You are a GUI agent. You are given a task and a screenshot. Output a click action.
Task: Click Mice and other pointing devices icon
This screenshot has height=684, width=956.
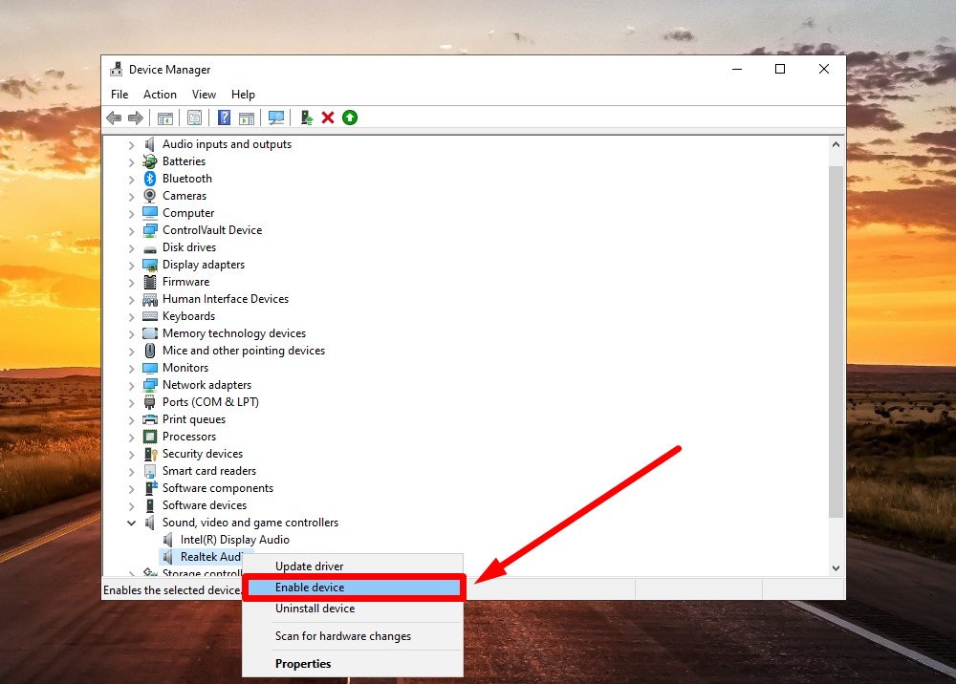150,351
